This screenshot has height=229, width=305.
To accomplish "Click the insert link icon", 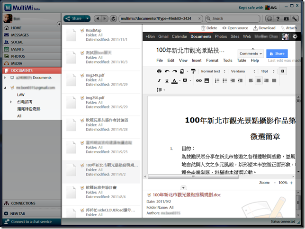I will [x=199, y=81].
